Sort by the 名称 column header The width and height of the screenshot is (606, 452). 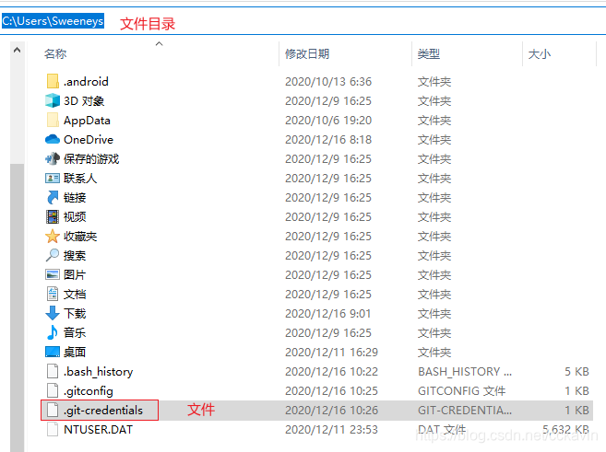pos(55,53)
